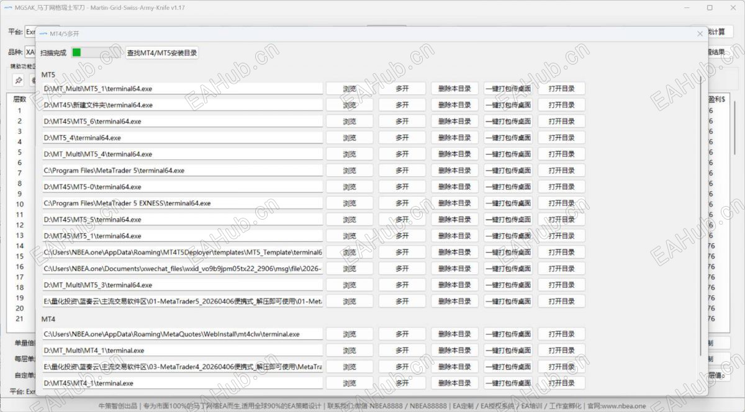745x412 pixels.
Task: Click the MT5 section heading
Action: (x=48, y=74)
